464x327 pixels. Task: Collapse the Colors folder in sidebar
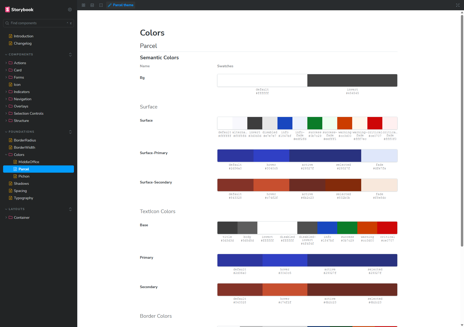(x=19, y=155)
